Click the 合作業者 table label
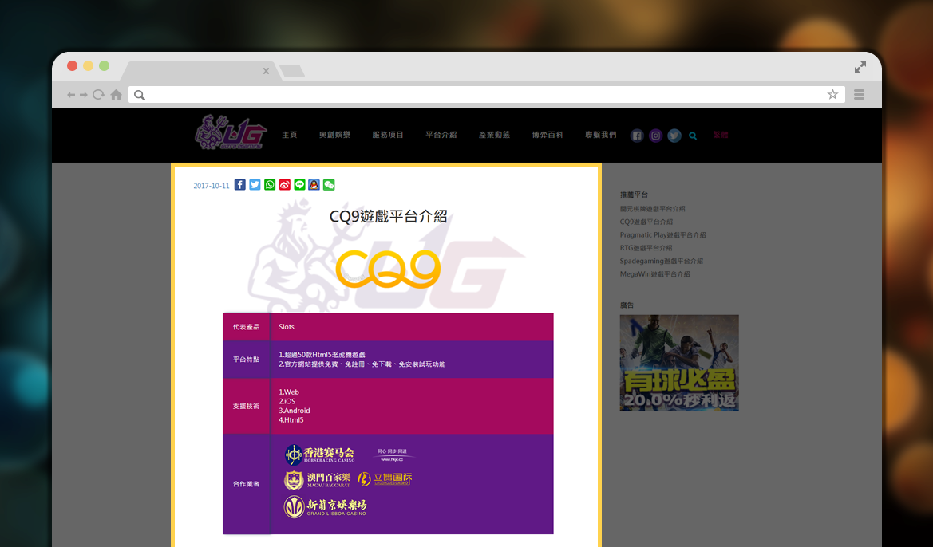 pos(247,484)
